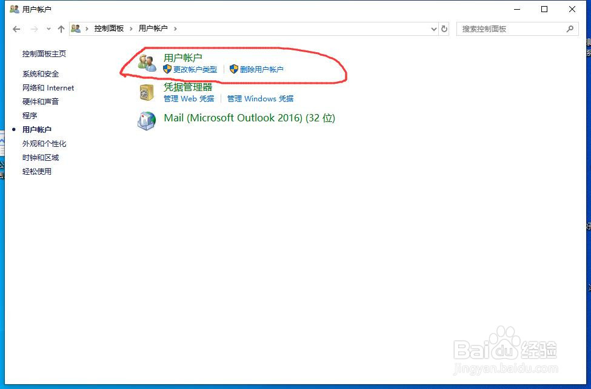Expand the chevron after 用户帐户 in breadcrumb

tap(175, 28)
